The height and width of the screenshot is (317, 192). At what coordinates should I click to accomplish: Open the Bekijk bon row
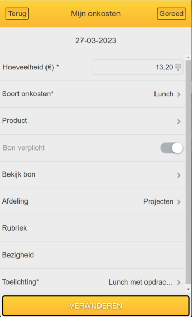[93, 174]
